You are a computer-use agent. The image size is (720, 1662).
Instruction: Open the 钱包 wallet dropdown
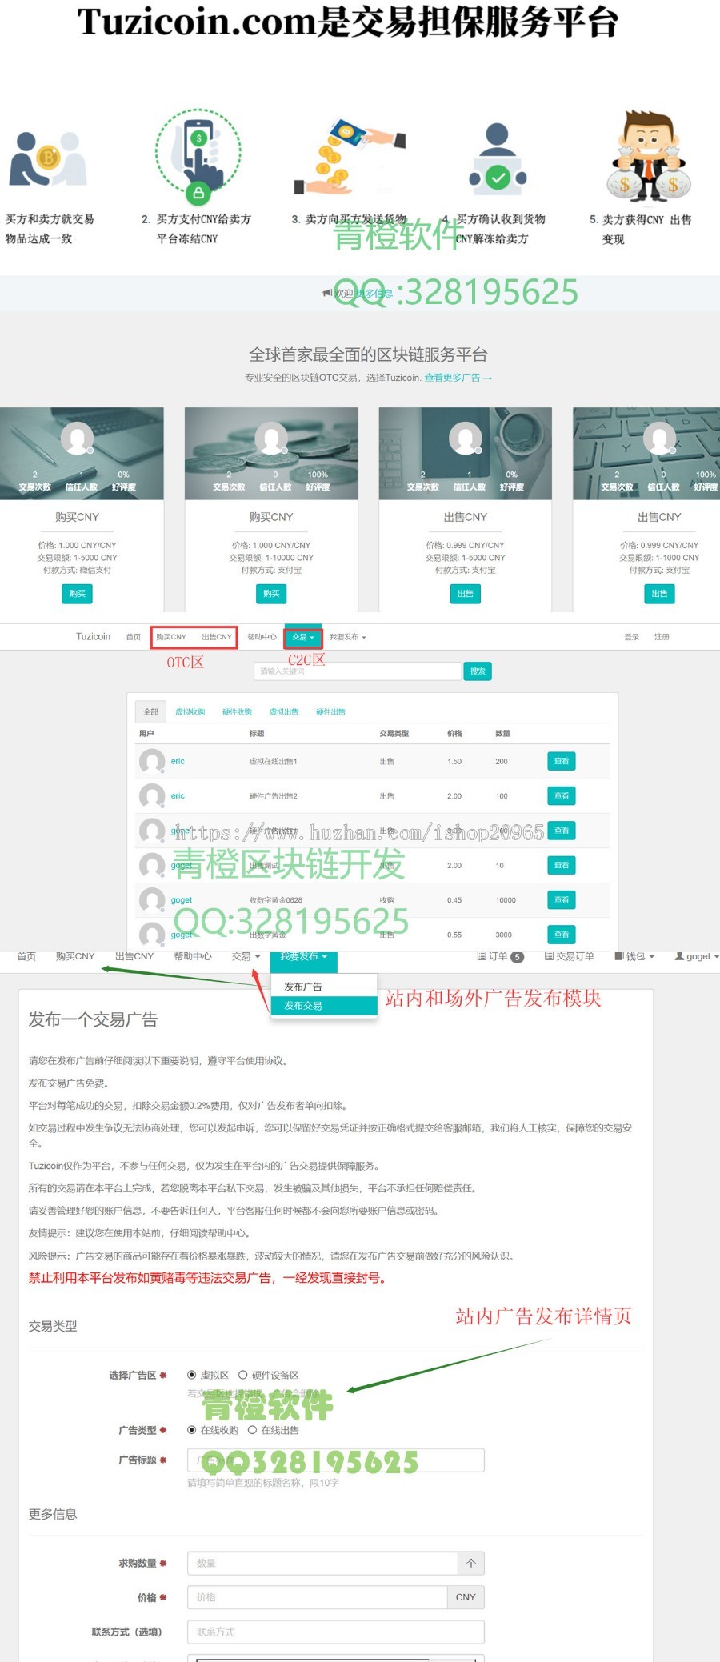(634, 956)
